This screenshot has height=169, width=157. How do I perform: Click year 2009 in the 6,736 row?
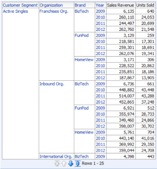100,84
